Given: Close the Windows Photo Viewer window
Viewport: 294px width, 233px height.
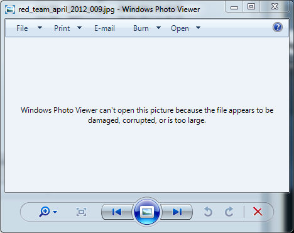Looking at the screenshot, I should click(275, 6).
